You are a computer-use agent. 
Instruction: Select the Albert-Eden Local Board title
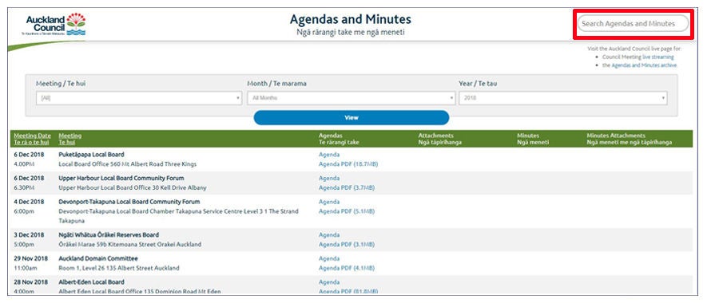click(92, 282)
